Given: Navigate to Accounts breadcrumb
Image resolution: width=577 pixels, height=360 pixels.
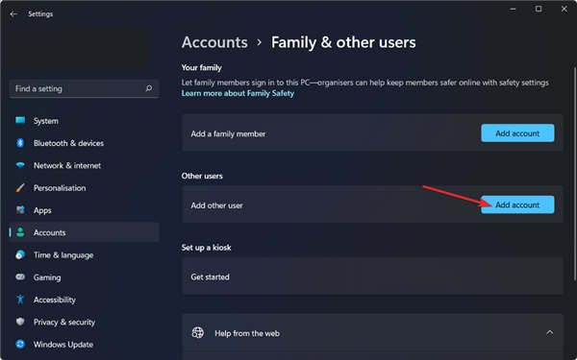Looking at the screenshot, I should coord(214,42).
